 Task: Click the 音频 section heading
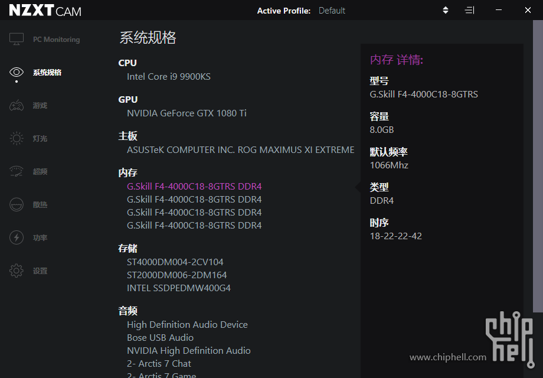point(128,311)
